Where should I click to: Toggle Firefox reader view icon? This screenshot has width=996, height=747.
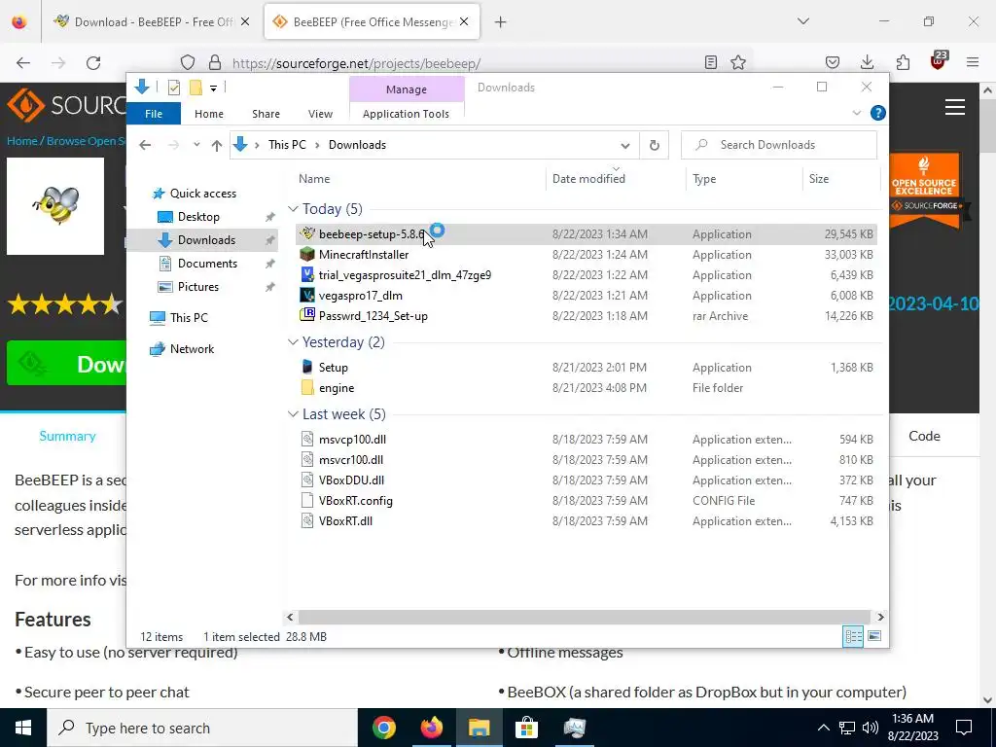click(x=711, y=62)
